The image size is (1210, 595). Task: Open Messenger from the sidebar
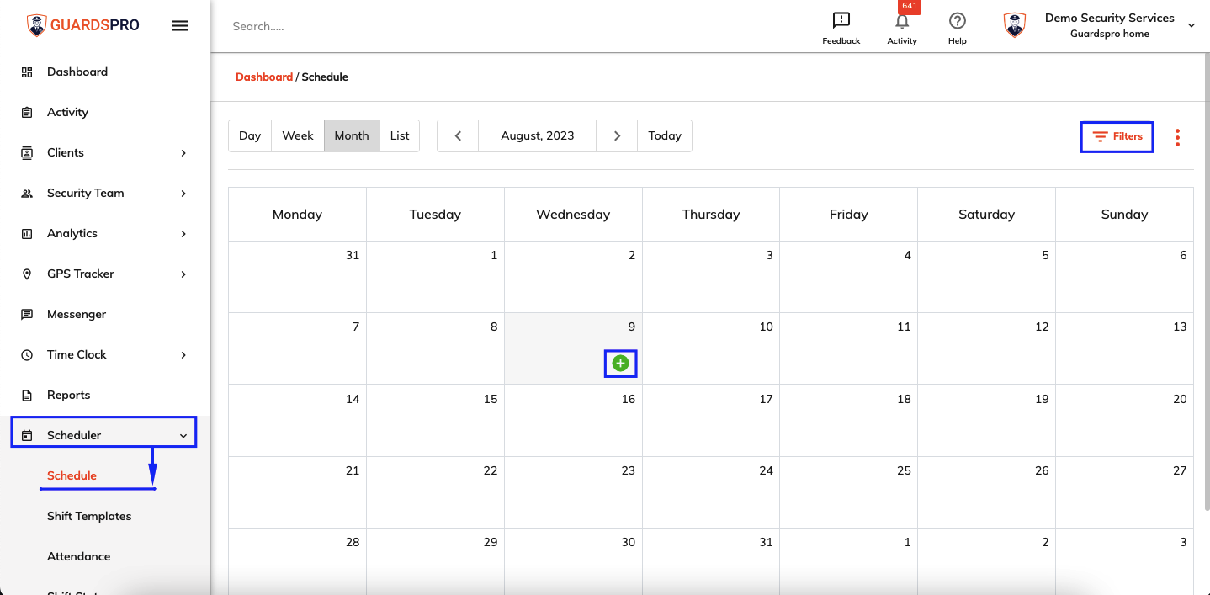point(77,315)
